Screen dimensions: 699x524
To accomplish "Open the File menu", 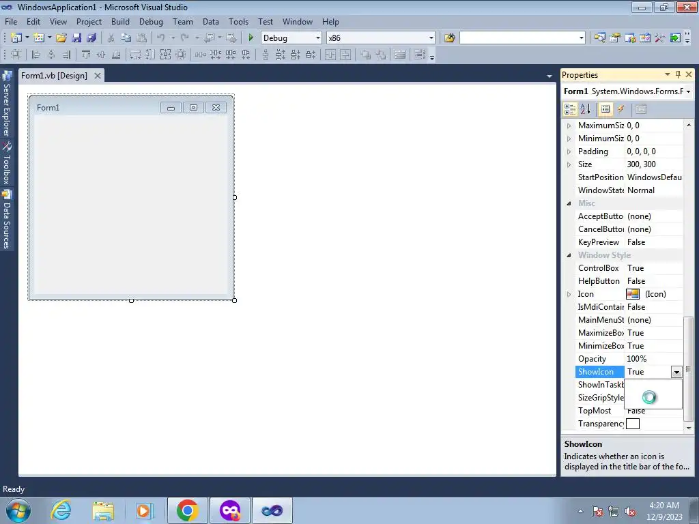I will tap(11, 21).
